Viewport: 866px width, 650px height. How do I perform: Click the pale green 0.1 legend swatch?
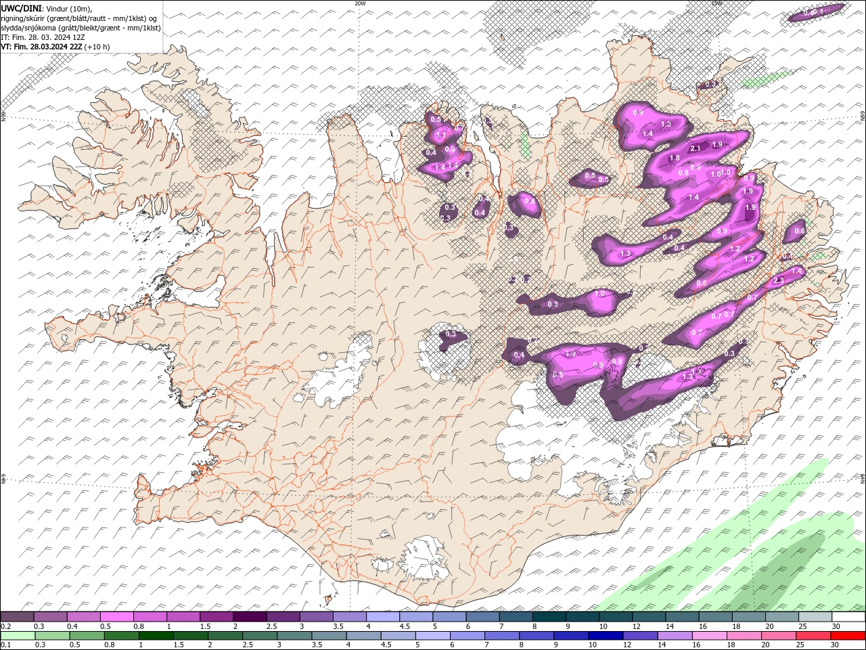click(x=18, y=636)
